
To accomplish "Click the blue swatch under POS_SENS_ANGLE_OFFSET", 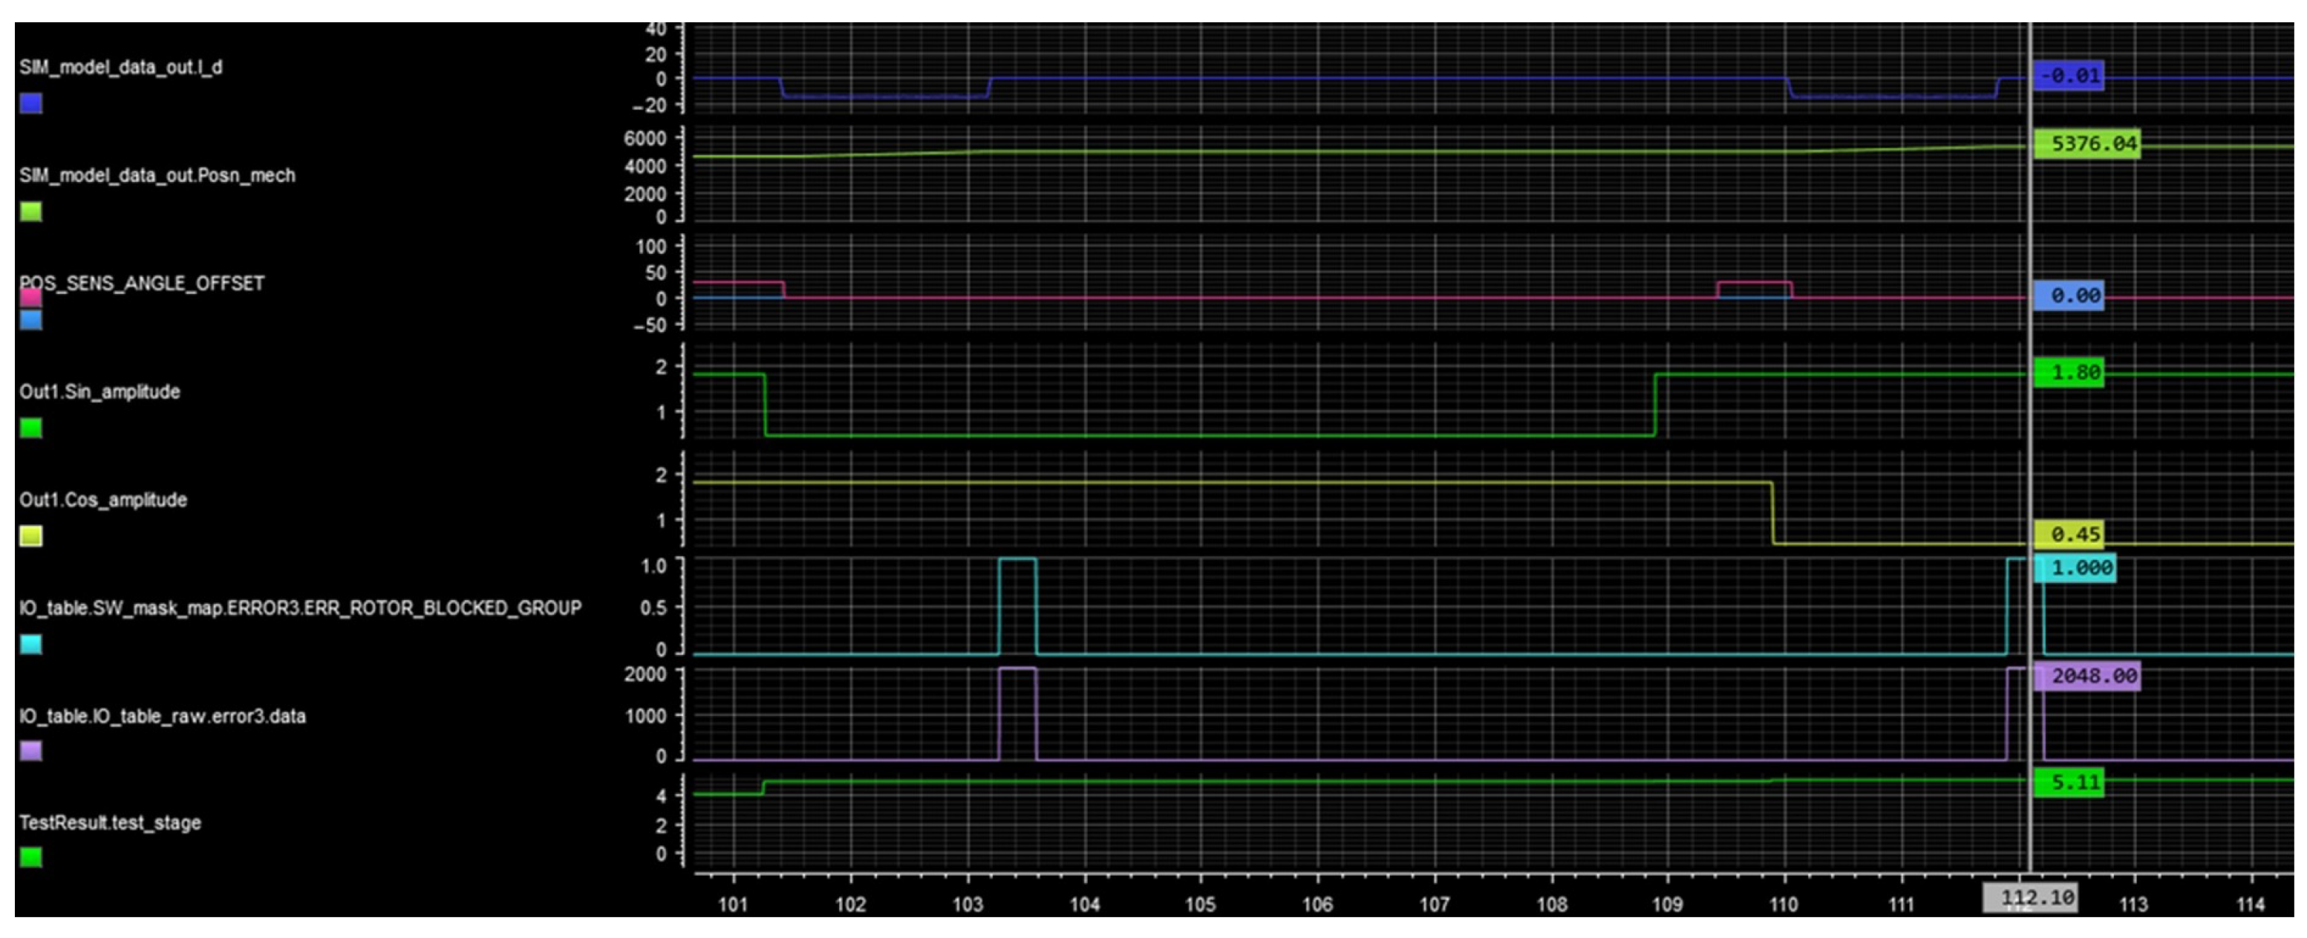I will [31, 320].
